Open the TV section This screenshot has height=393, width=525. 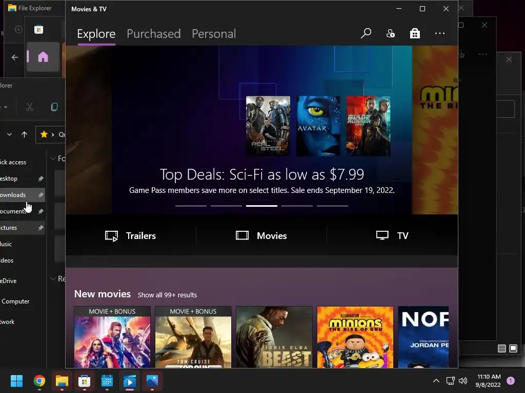pos(392,235)
